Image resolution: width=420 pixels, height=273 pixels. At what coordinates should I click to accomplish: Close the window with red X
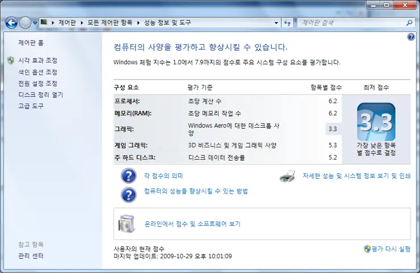(x=405, y=5)
